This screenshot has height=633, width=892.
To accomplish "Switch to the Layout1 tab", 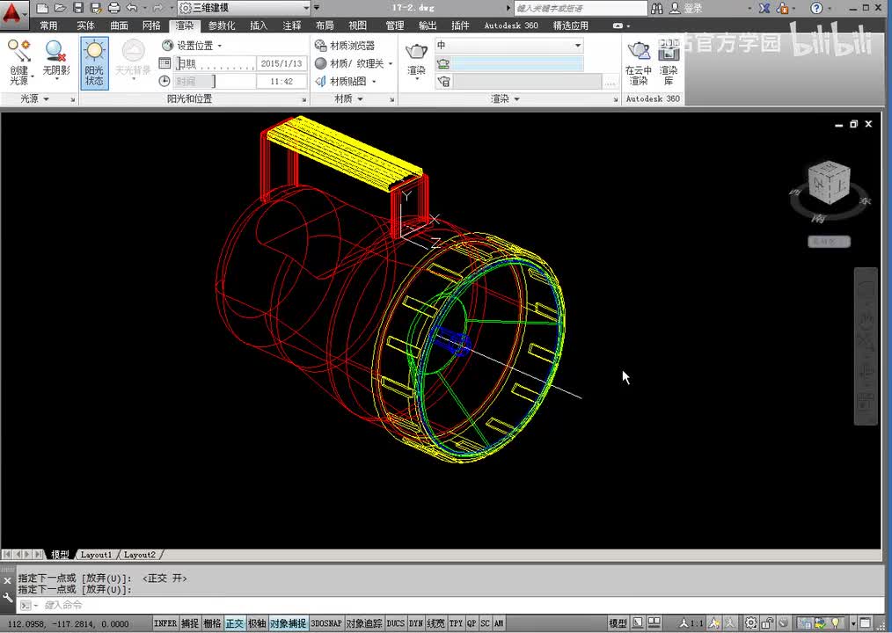I will pyautogui.click(x=96, y=555).
